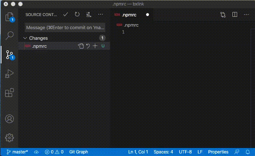Open notifications bell
The image size is (255, 156).
click(247, 152)
